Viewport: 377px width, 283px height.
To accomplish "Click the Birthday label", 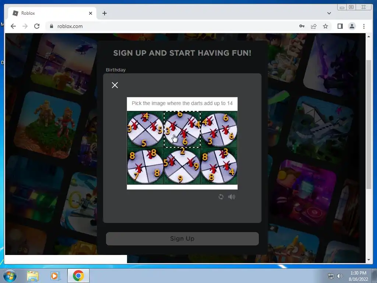I will coord(116,70).
